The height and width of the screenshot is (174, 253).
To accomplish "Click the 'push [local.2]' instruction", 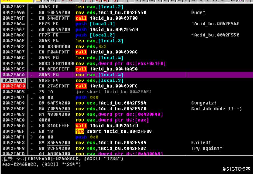I will pyautogui.click(x=95, y=35).
